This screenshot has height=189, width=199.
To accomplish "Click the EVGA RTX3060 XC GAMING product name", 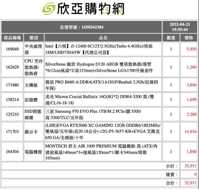I will click(103, 131).
